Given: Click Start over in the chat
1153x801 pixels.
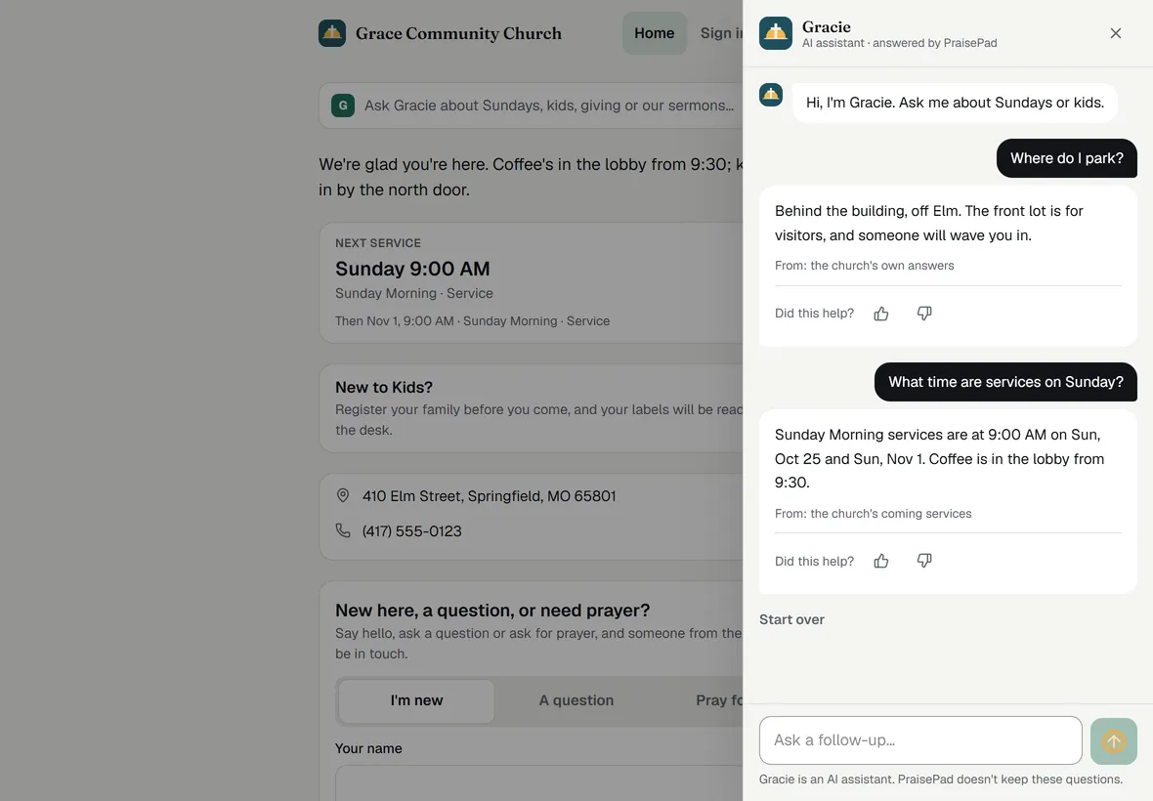Looking at the screenshot, I should (791, 619).
